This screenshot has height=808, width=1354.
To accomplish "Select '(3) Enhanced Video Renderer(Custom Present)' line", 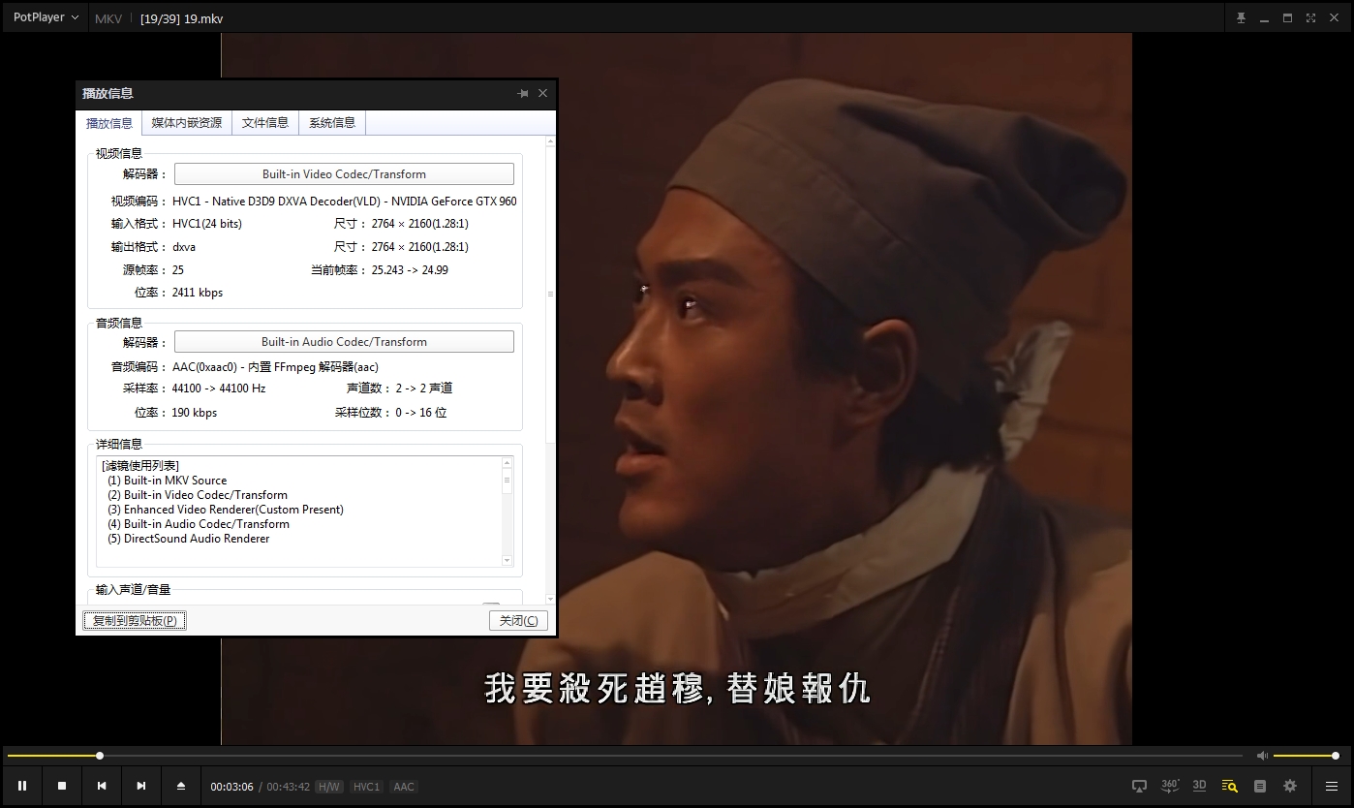I will pyautogui.click(x=226, y=510).
